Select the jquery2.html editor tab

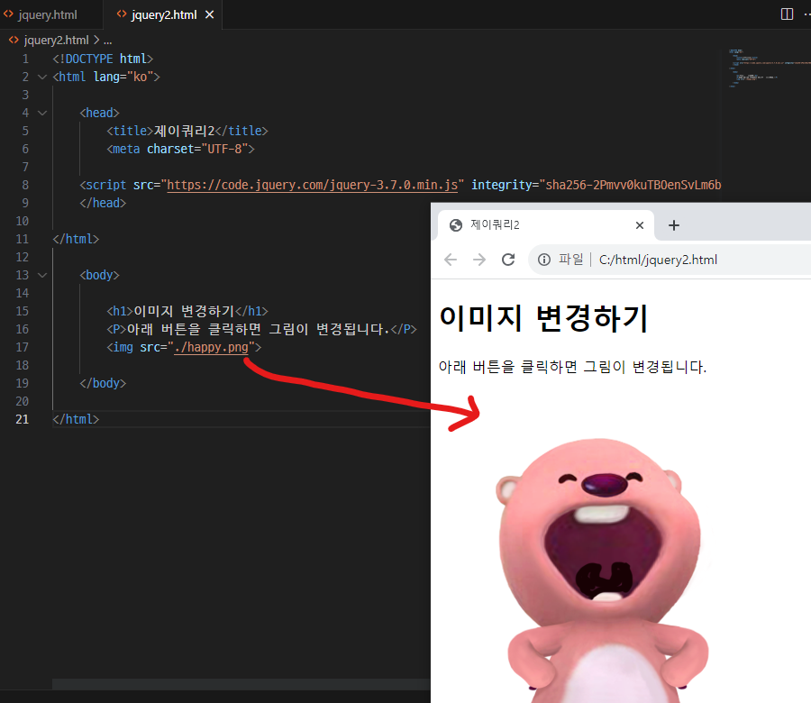163,14
